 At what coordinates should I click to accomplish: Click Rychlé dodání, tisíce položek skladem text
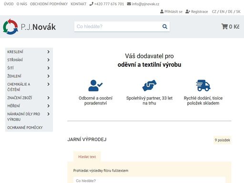(203, 101)
